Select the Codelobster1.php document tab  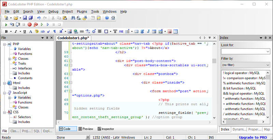73,38
